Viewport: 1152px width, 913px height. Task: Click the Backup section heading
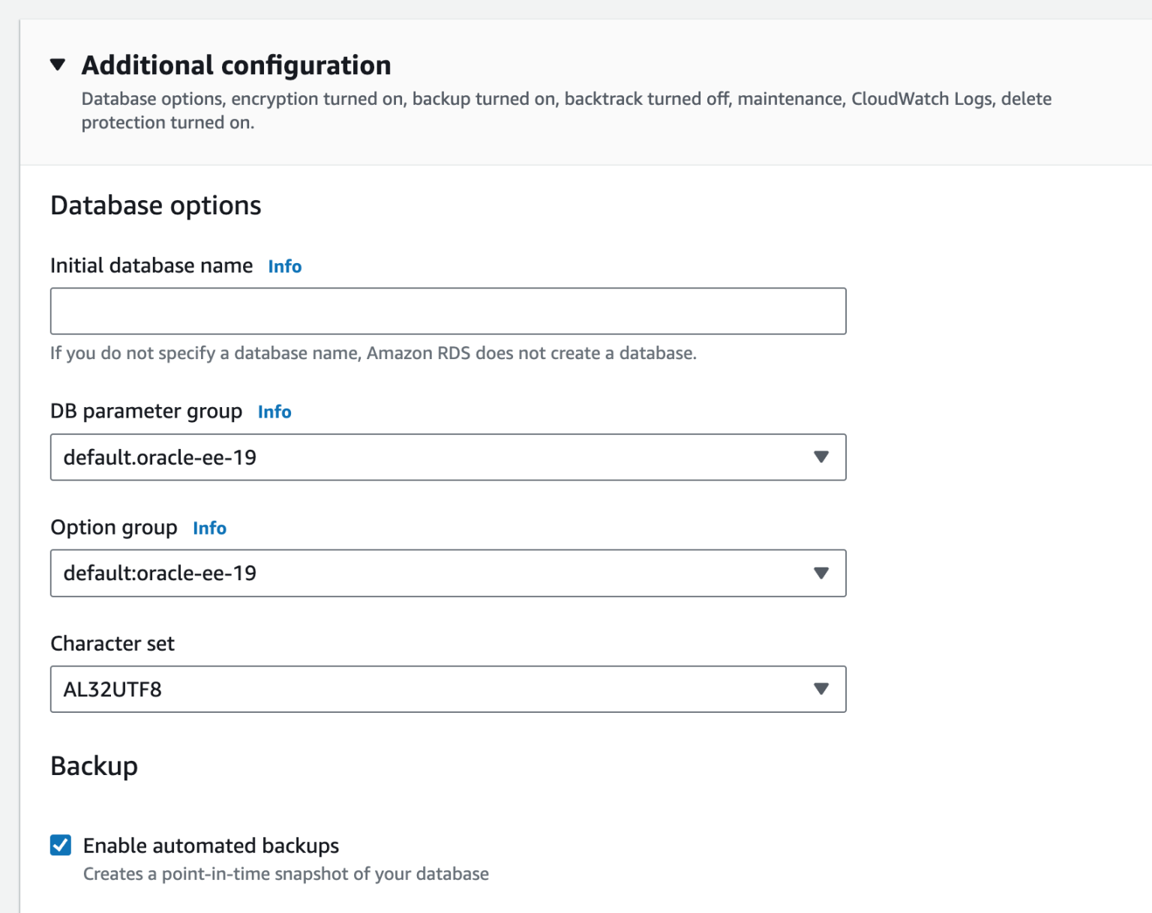[94, 765]
